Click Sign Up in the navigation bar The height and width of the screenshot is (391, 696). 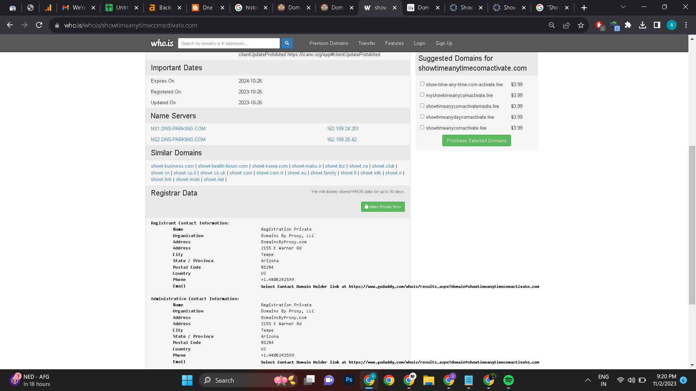point(444,43)
